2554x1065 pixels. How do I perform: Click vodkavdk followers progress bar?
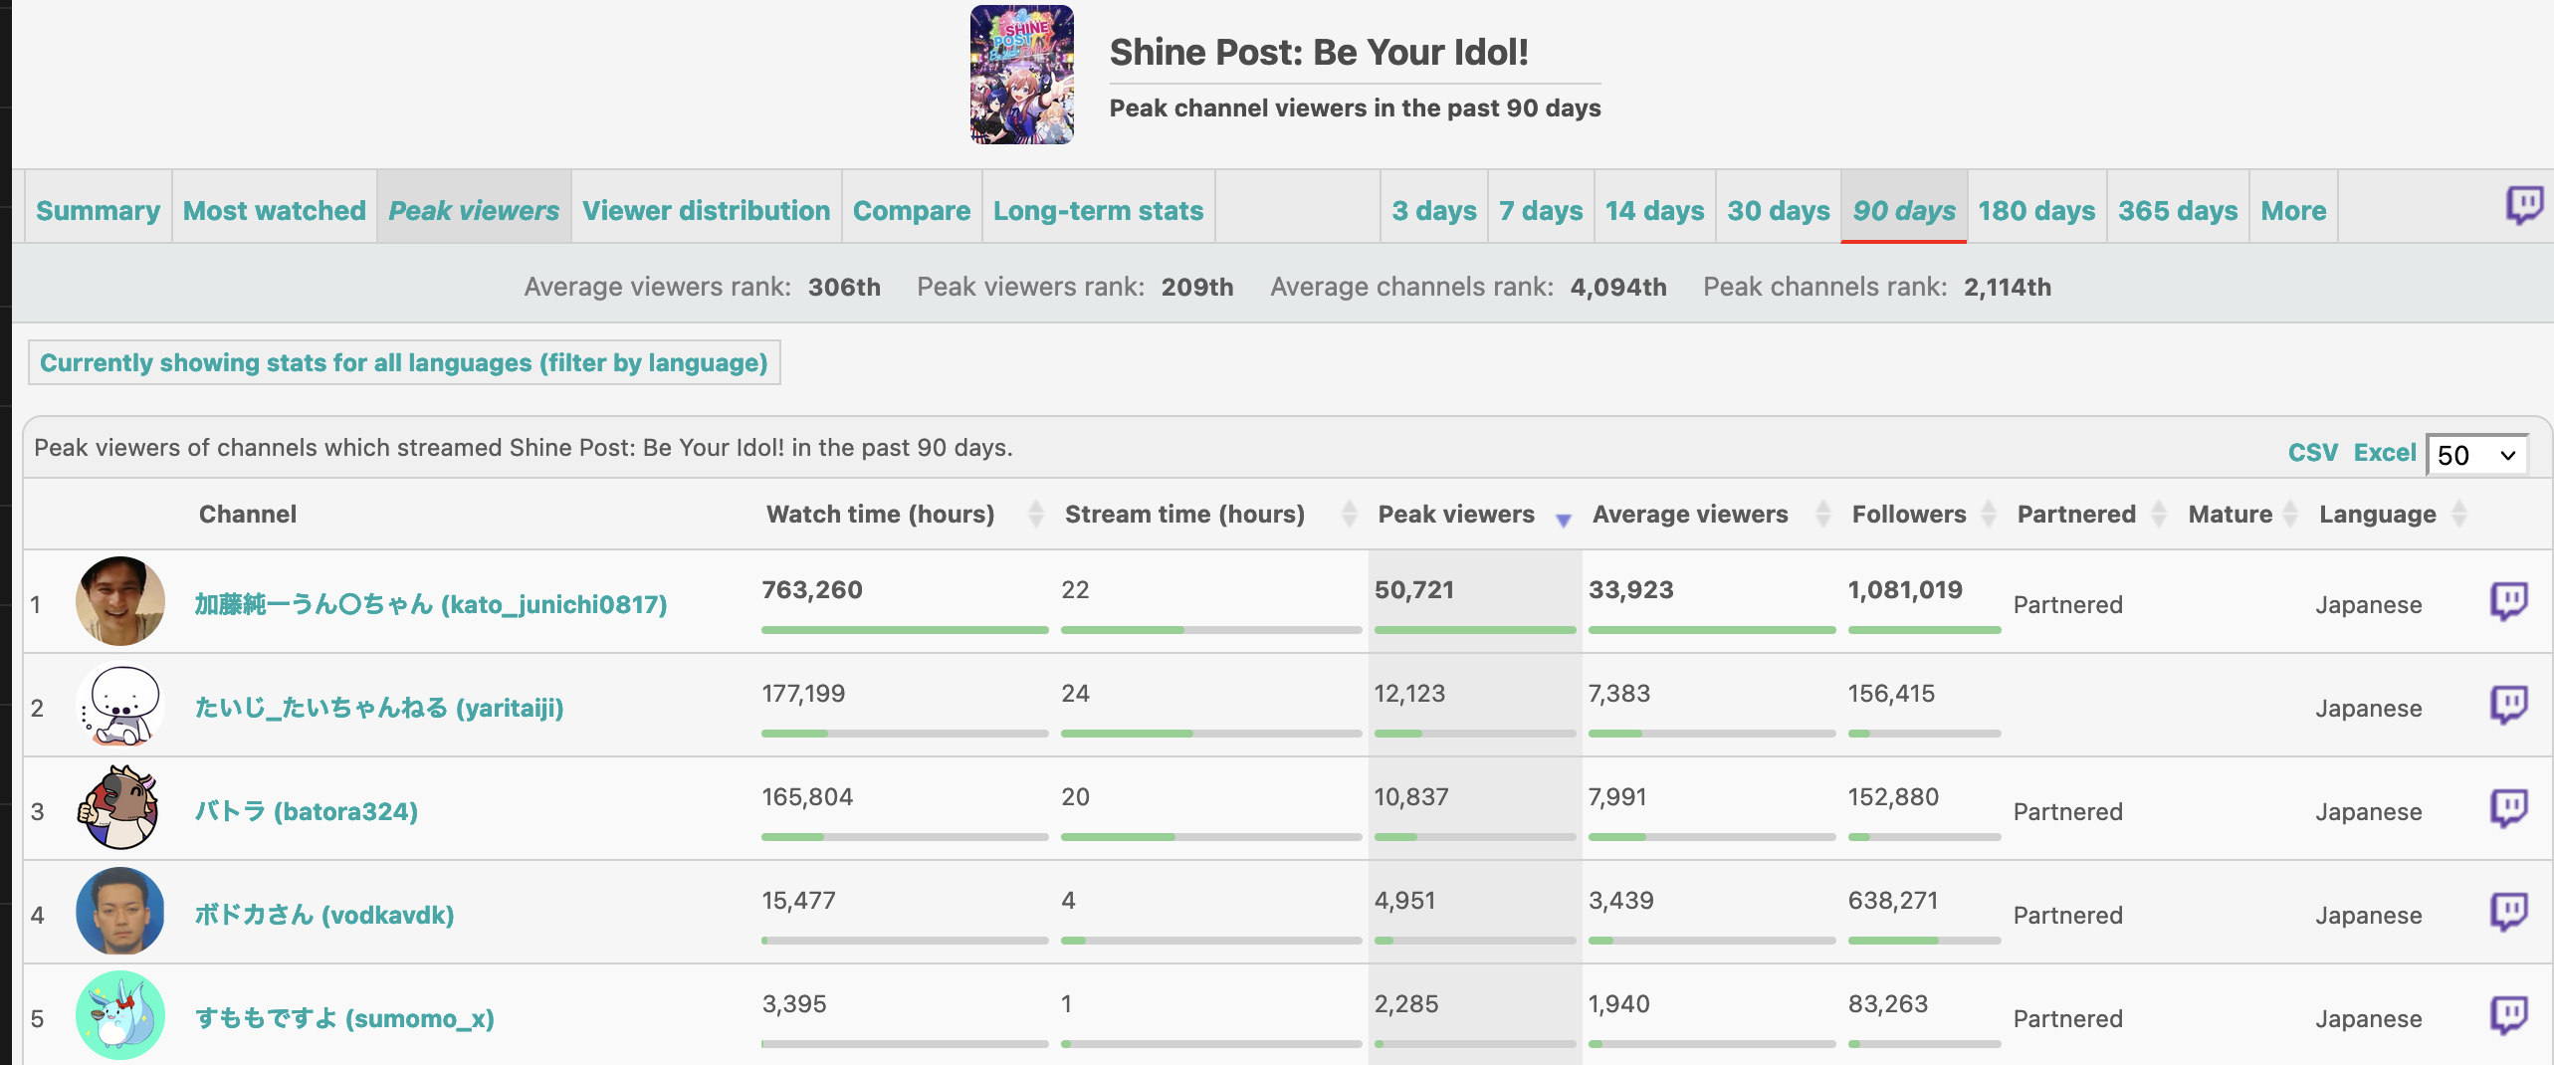click(x=1924, y=941)
